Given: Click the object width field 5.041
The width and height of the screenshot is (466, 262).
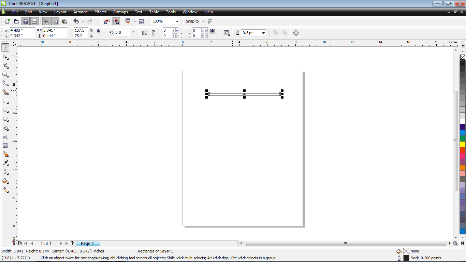Looking at the screenshot, I should 55,30.
